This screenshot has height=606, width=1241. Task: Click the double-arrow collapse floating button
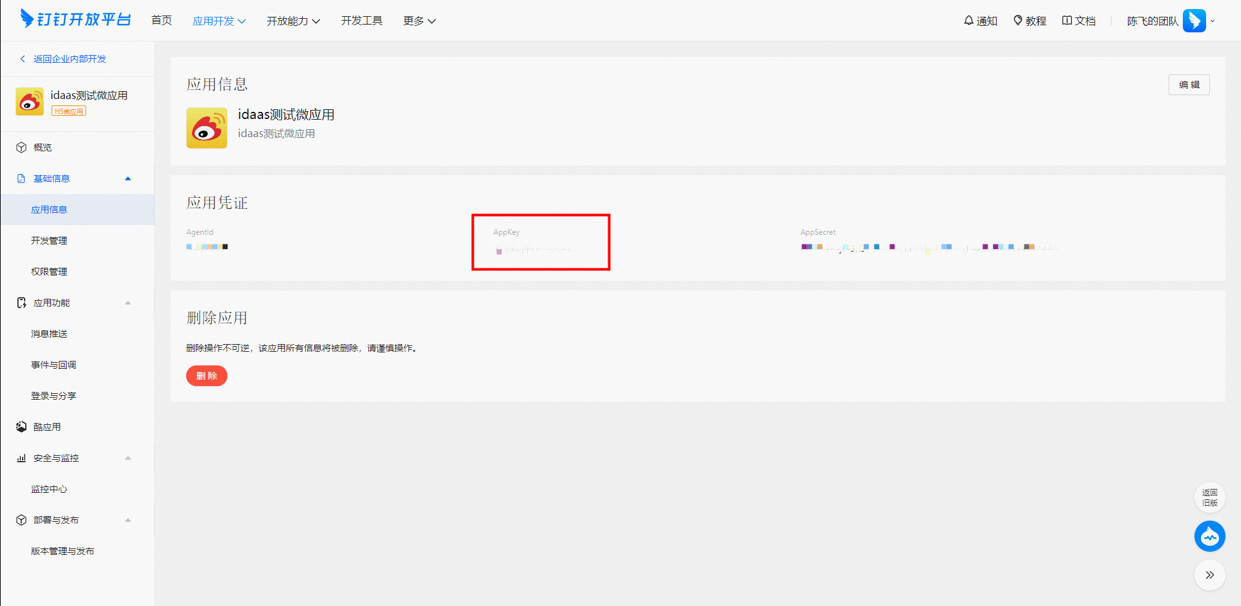tap(1209, 575)
